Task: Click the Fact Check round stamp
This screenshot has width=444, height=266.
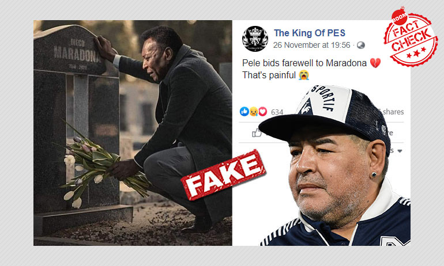Action: point(411,37)
